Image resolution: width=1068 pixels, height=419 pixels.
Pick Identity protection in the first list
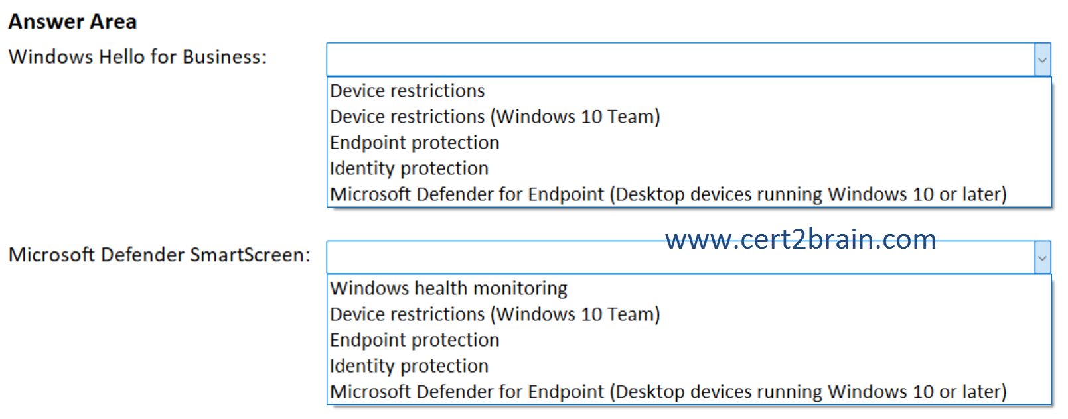pyautogui.click(x=409, y=168)
